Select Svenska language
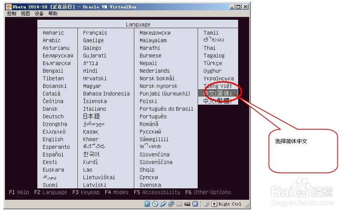 [150, 185]
